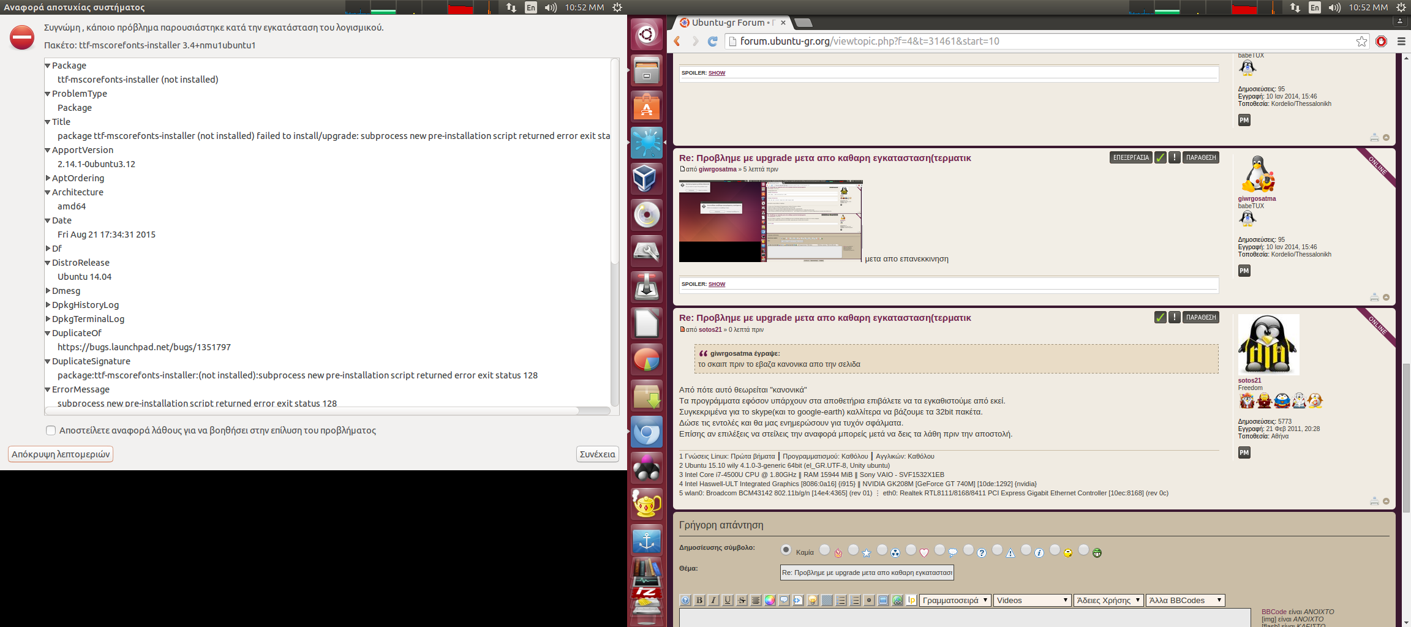This screenshot has width=1411, height=627.
Task: Open the font color picker wheel
Action: point(770,600)
